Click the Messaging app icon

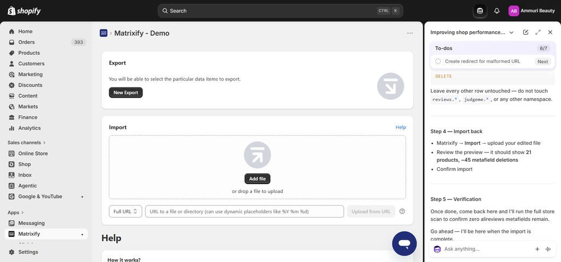coord(12,223)
